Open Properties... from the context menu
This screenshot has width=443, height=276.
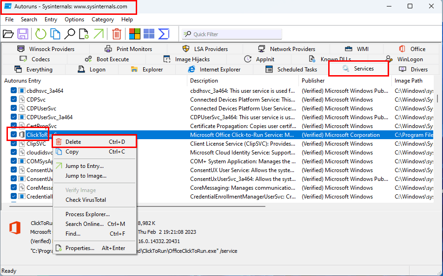95,248
